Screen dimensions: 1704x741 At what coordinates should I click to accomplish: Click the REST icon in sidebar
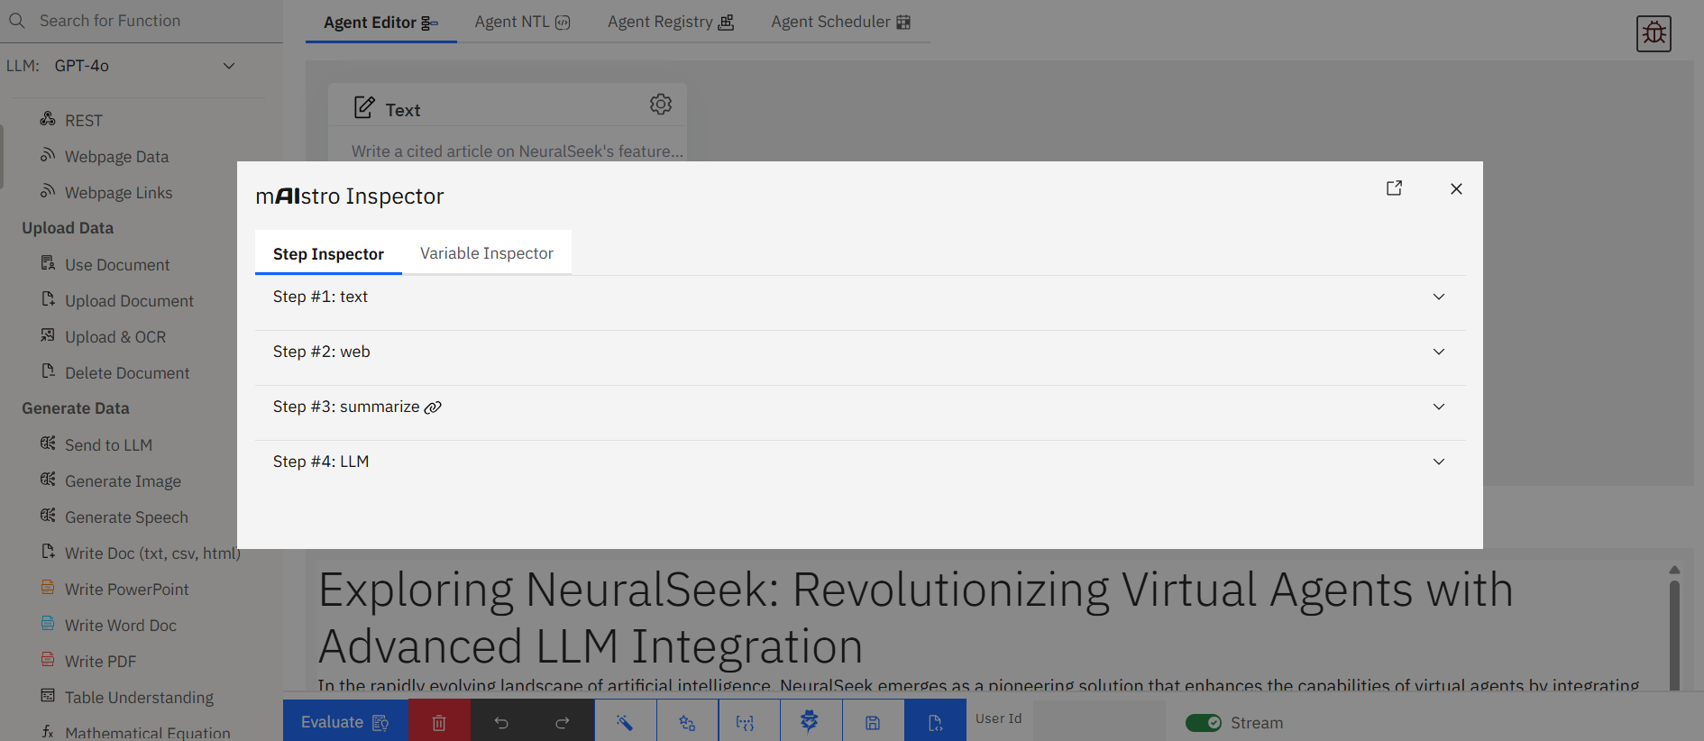48,118
